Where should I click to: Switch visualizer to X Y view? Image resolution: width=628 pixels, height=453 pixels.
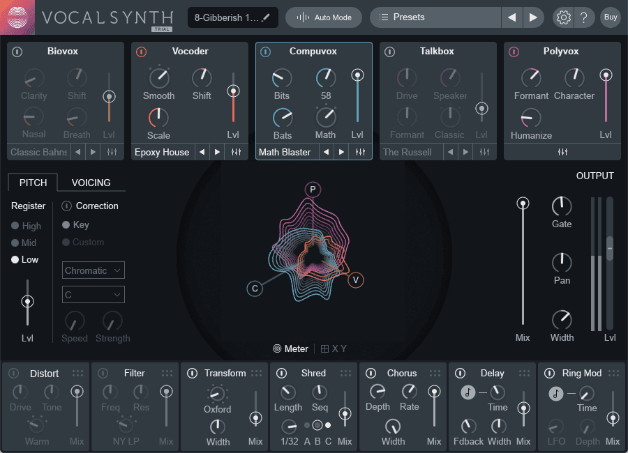tap(334, 348)
